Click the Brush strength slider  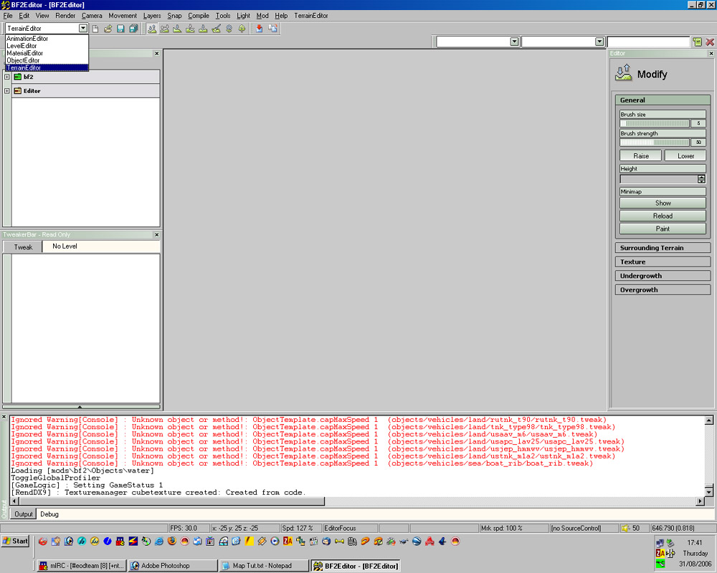click(x=654, y=143)
